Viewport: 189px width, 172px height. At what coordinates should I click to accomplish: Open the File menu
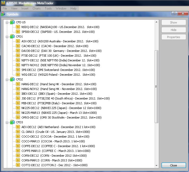5,8
